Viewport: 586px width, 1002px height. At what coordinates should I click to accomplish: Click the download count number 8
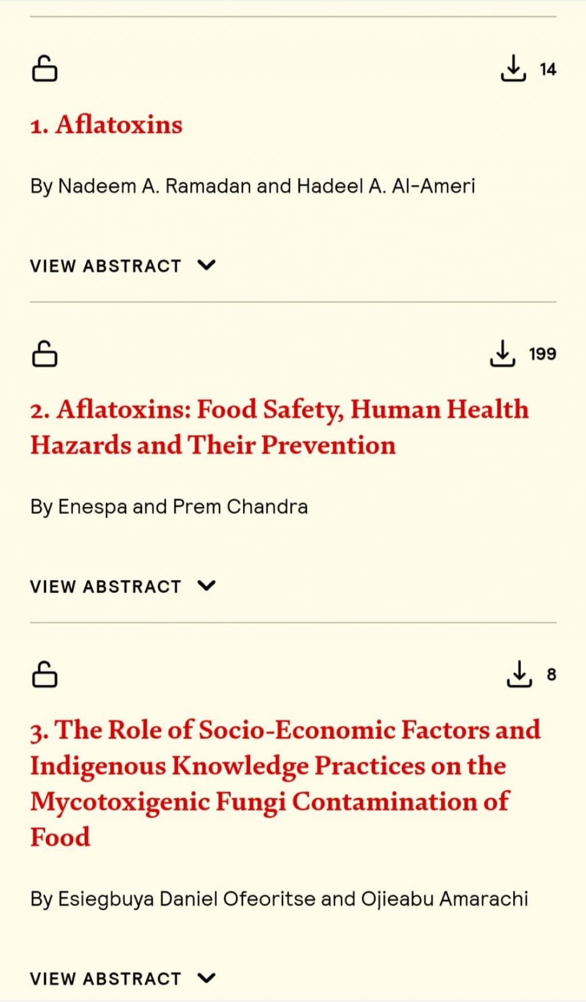click(x=551, y=675)
